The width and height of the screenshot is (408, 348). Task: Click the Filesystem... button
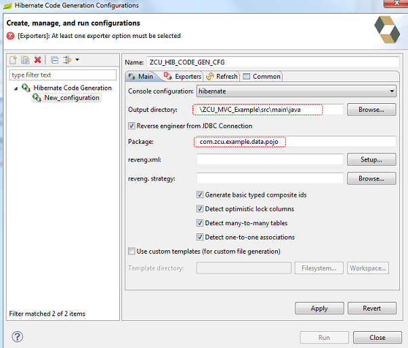pyautogui.click(x=319, y=268)
